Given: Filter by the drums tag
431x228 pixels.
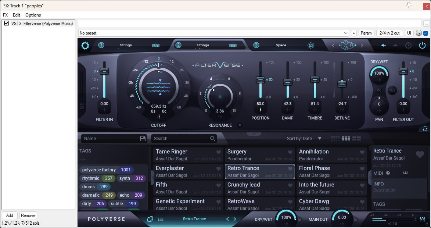Looking at the screenshot, I should click(x=95, y=187).
